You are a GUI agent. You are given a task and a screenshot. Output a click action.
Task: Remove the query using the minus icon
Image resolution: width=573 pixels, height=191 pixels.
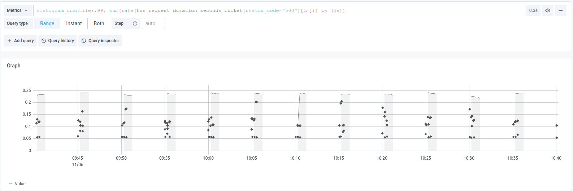(561, 10)
